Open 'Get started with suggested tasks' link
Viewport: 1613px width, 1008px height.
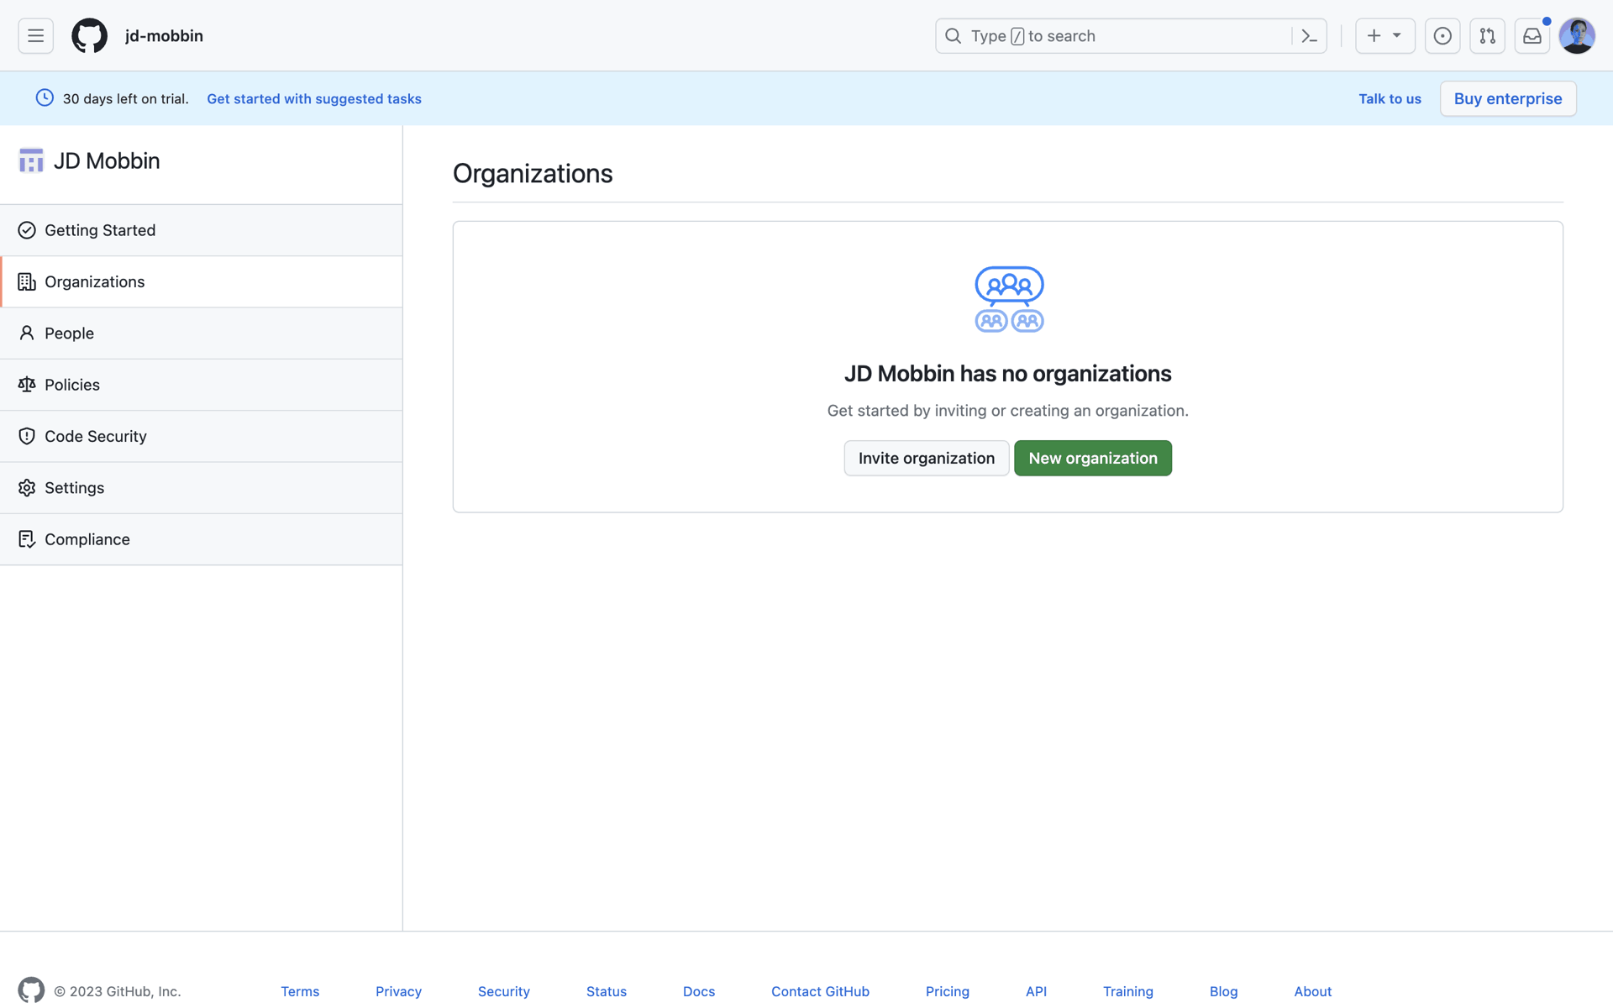(314, 98)
